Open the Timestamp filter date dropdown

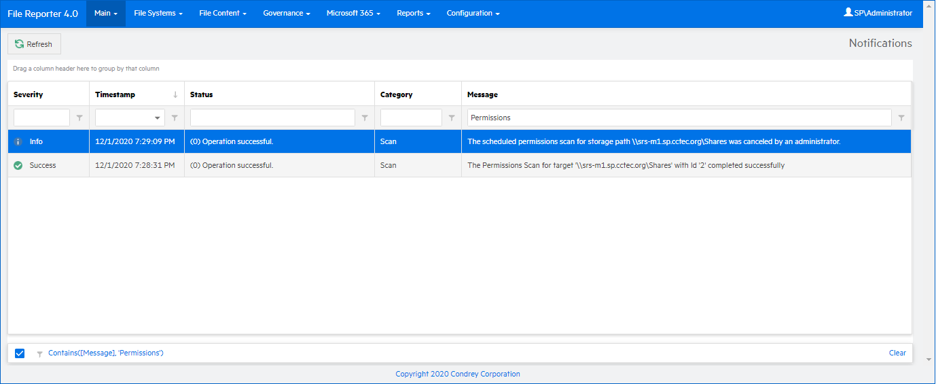158,118
